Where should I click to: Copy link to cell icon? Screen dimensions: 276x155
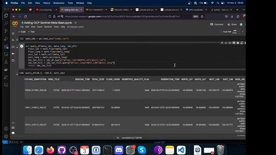[230, 43]
